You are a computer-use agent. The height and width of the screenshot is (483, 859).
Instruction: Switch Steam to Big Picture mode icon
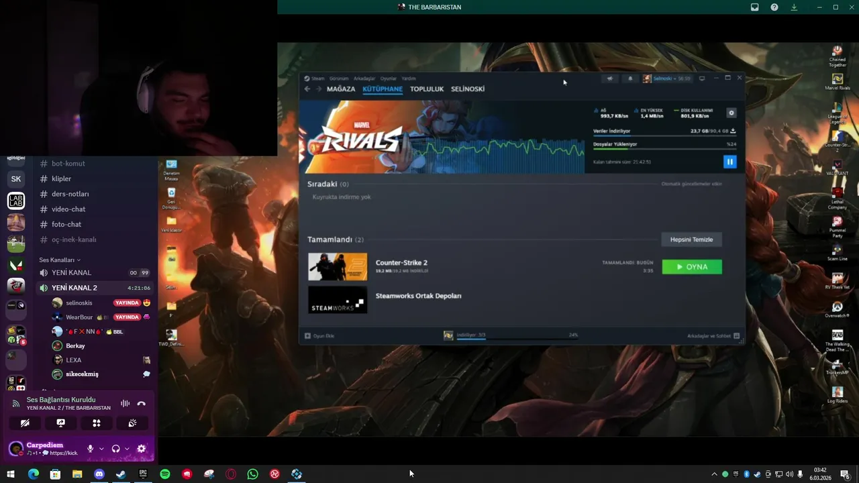(x=702, y=78)
